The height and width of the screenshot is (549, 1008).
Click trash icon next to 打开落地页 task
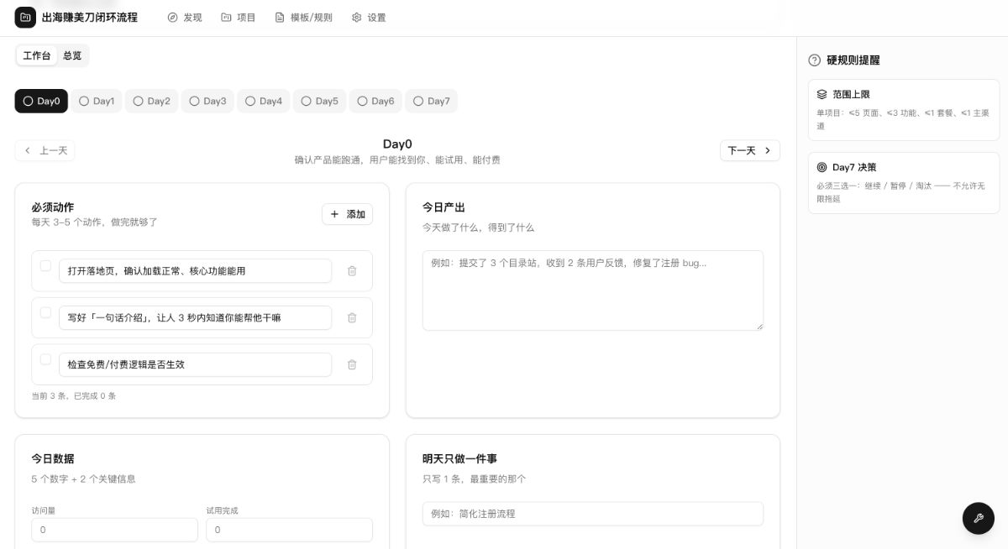pos(352,270)
